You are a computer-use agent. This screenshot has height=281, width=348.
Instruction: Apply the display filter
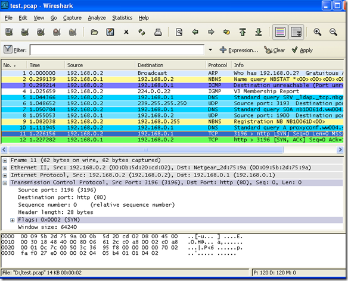pyautogui.click(x=302, y=50)
